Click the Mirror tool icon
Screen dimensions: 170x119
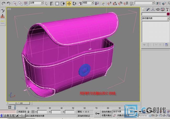(x=158, y=4)
